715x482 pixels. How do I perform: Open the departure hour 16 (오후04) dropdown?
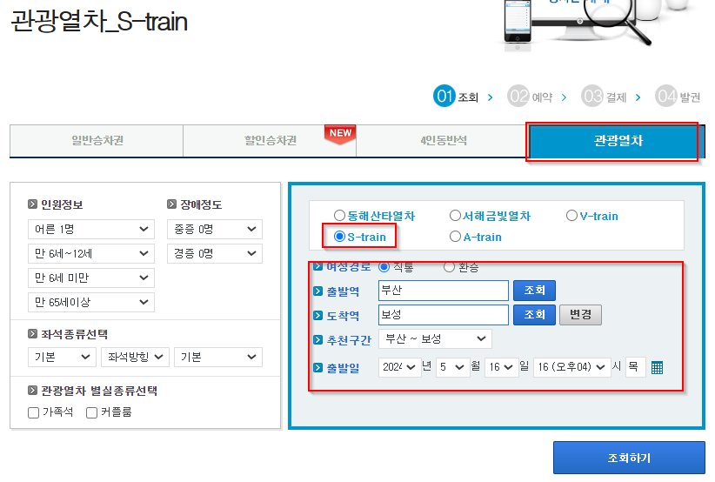572,367
